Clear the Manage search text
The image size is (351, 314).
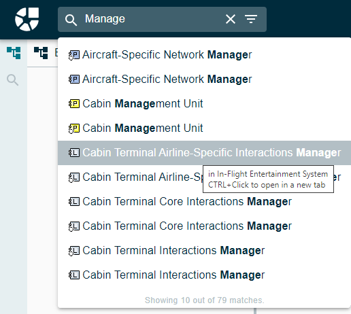click(231, 19)
